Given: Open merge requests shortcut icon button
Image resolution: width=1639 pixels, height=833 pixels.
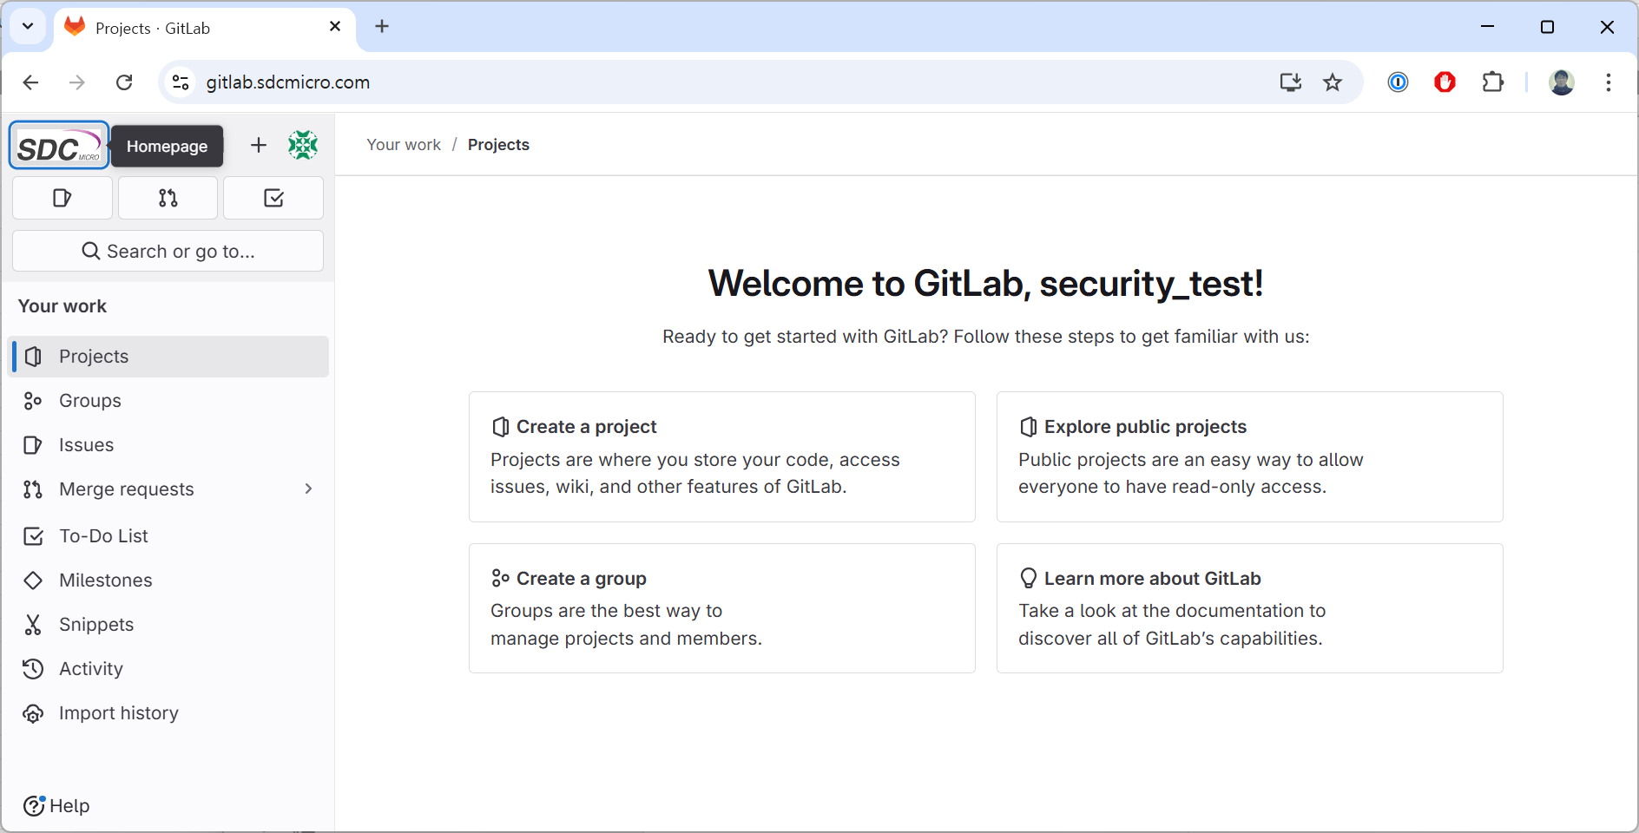Looking at the screenshot, I should point(168,198).
